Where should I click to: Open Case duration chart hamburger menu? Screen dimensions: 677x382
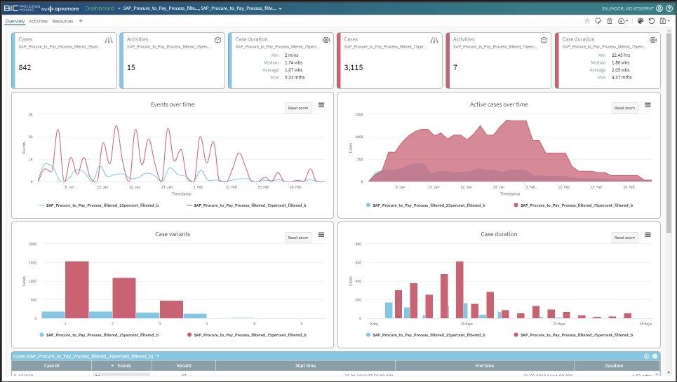coord(648,235)
